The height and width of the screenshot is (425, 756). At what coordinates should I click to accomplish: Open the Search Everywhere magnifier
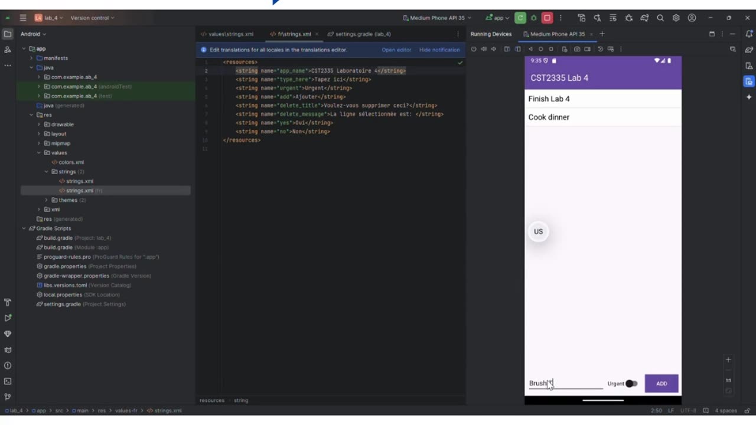click(660, 18)
